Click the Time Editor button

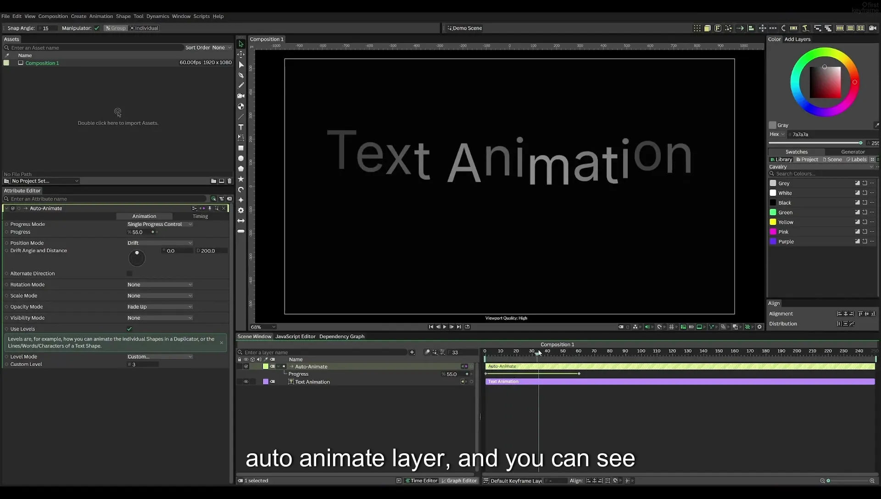421,481
